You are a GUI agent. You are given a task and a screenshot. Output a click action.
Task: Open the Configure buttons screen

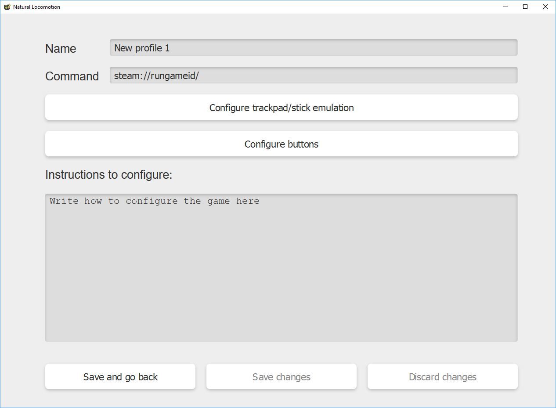282,144
